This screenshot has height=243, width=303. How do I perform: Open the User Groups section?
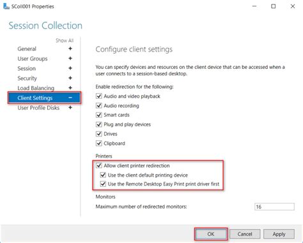[x=33, y=59]
